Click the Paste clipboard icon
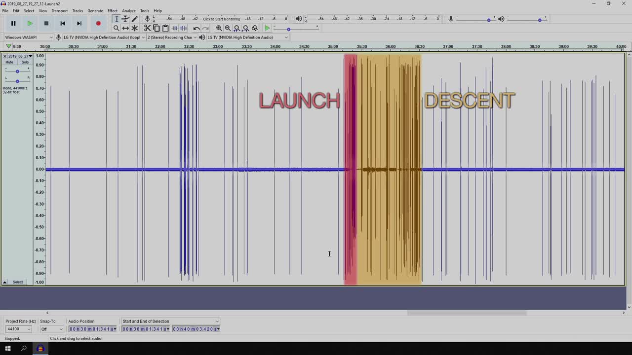The height and width of the screenshot is (355, 632). 165,28
